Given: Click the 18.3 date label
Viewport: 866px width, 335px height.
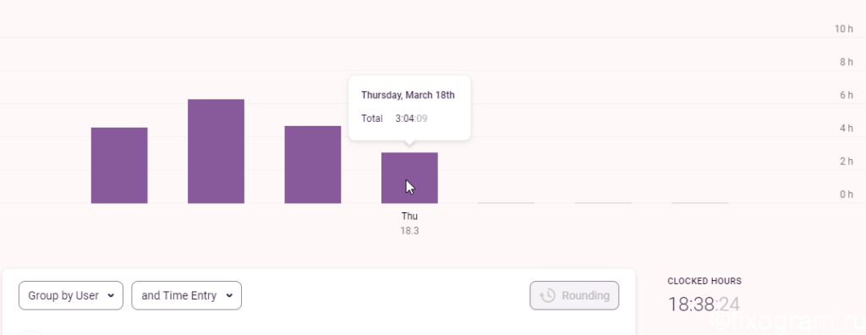Looking at the screenshot, I should (x=409, y=231).
